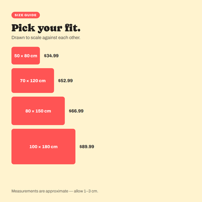Click the "80 × 150 cm" dimension text
Screen dimensions: 202x202
[x=38, y=111]
